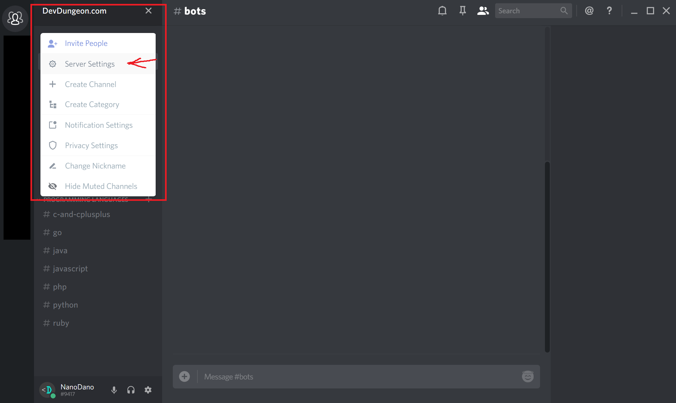Toggle Notification Settings for server
Screen dimensions: 676x403
pos(98,125)
